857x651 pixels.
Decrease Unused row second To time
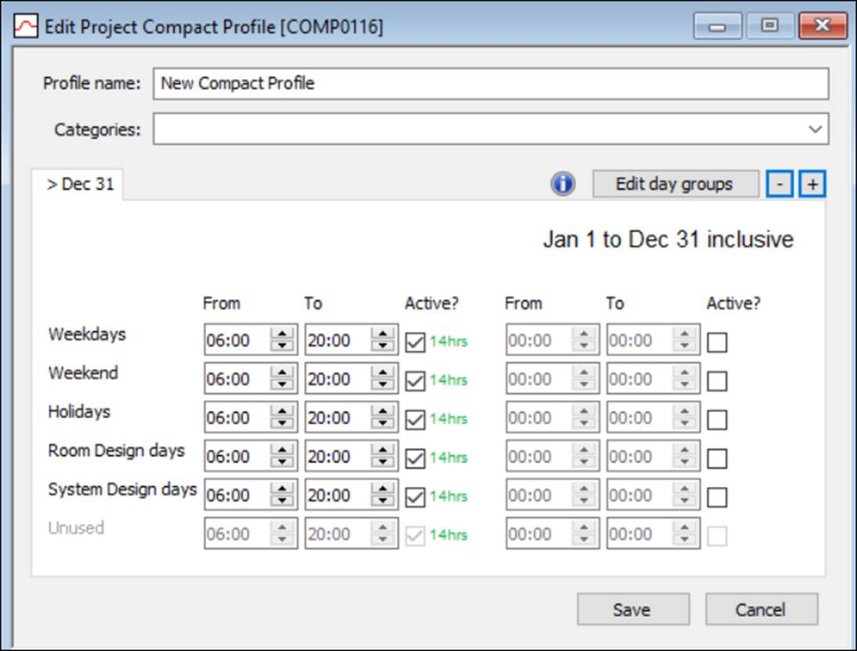coord(685,540)
